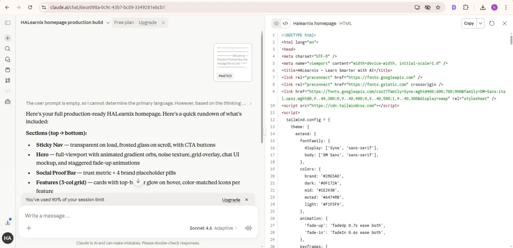
Task: Open the toolbox icon in sidebar
Action: click(x=8, y=102)
